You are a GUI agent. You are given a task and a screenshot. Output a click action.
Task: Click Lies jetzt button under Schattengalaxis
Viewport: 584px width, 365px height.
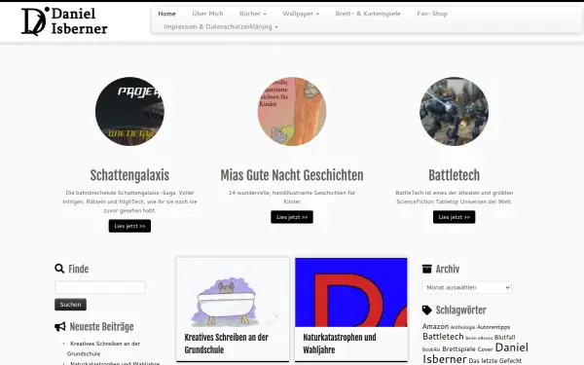point(129,226)
